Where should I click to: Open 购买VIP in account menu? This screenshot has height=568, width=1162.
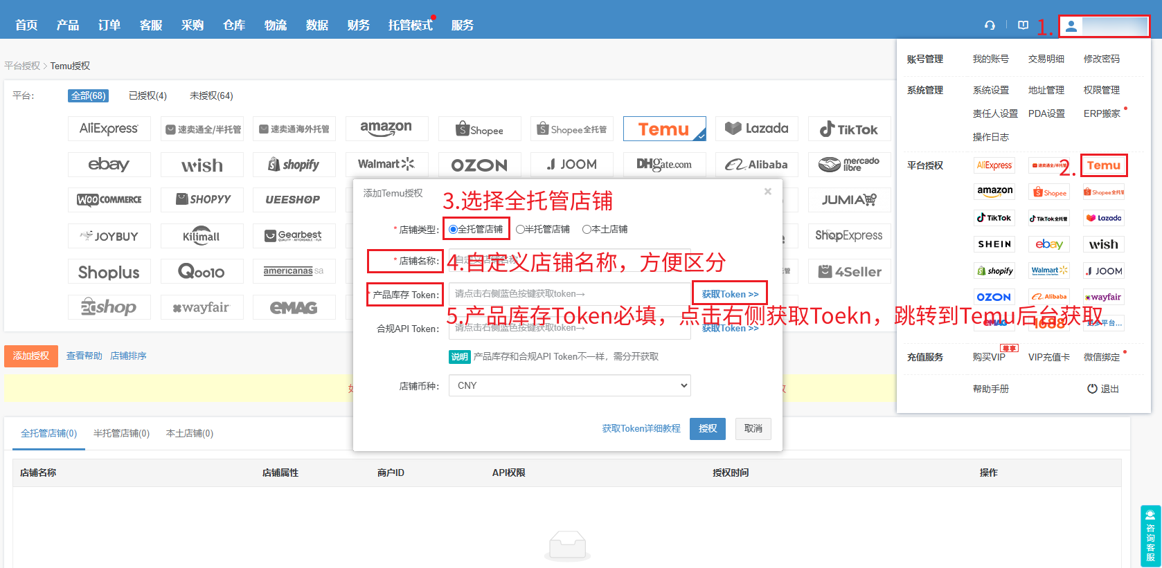click(x=989, y=358)
